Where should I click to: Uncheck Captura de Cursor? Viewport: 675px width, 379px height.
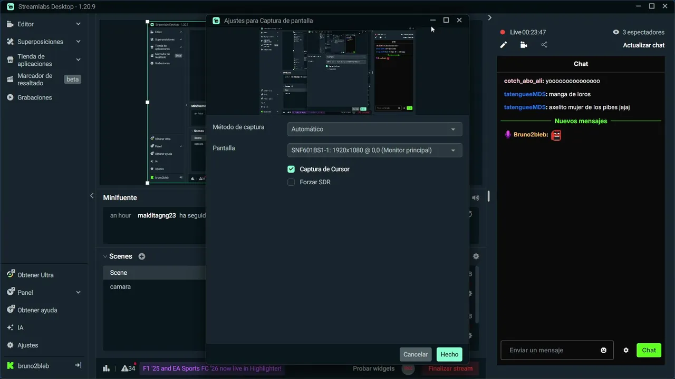tap(291, 169)
